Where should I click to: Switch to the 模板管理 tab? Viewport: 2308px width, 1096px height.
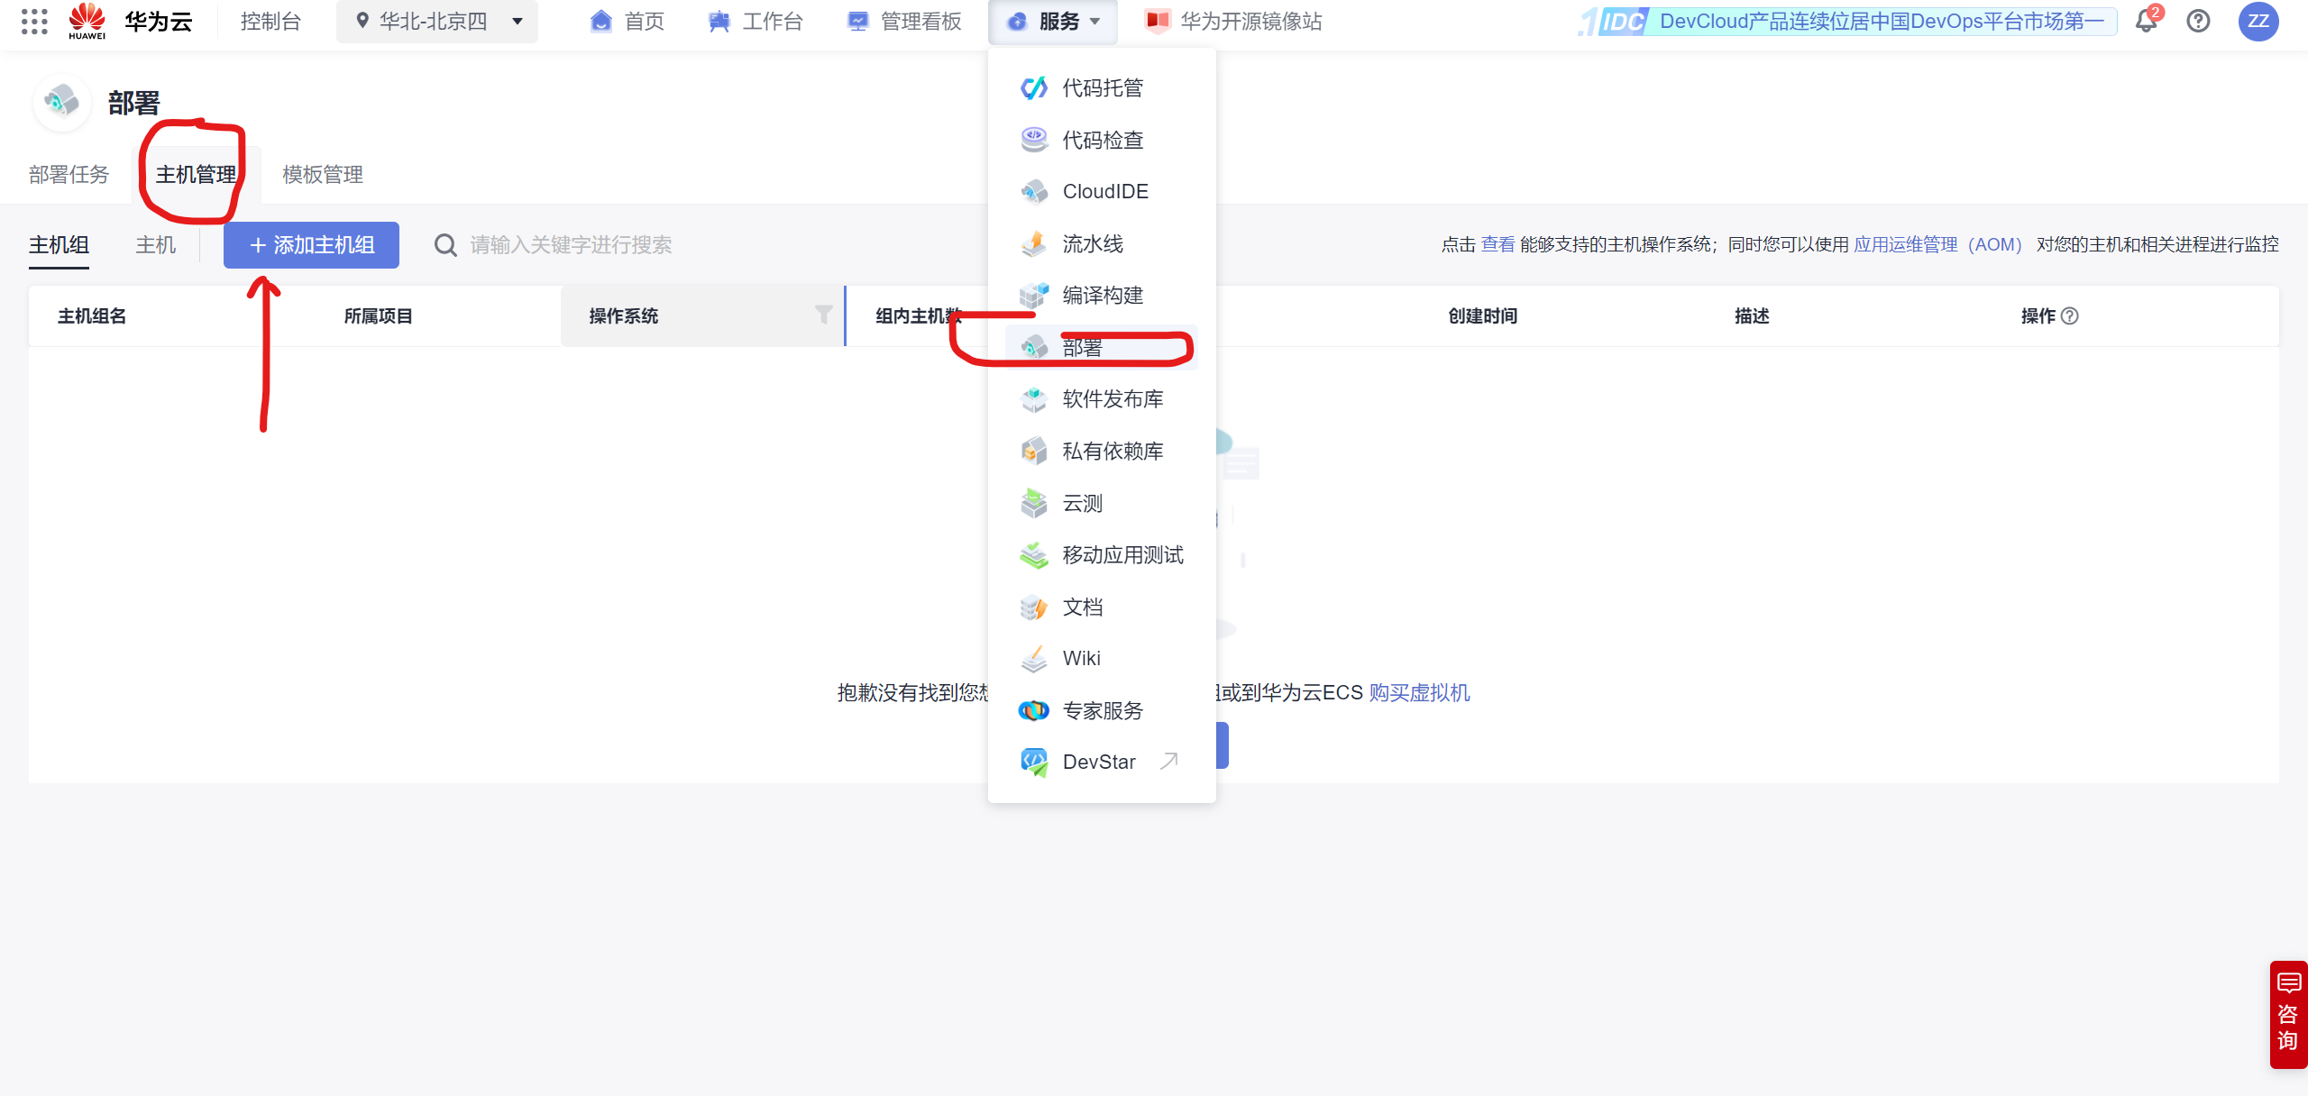(x=322, y=174)
